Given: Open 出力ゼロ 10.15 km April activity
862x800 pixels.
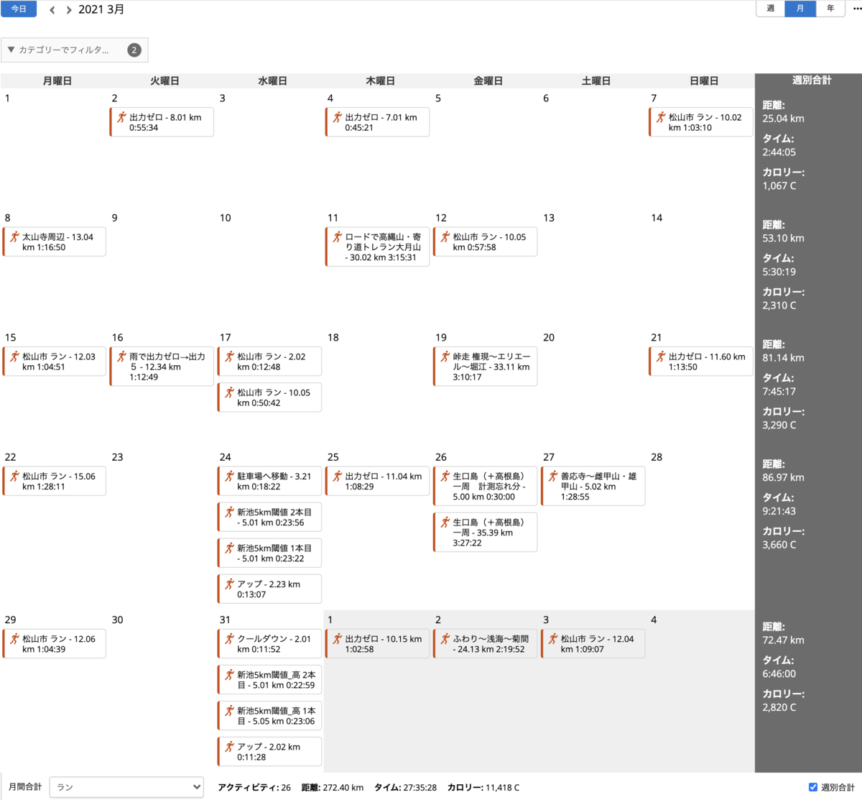Looking at the screenshot, I should coord(378,644).
